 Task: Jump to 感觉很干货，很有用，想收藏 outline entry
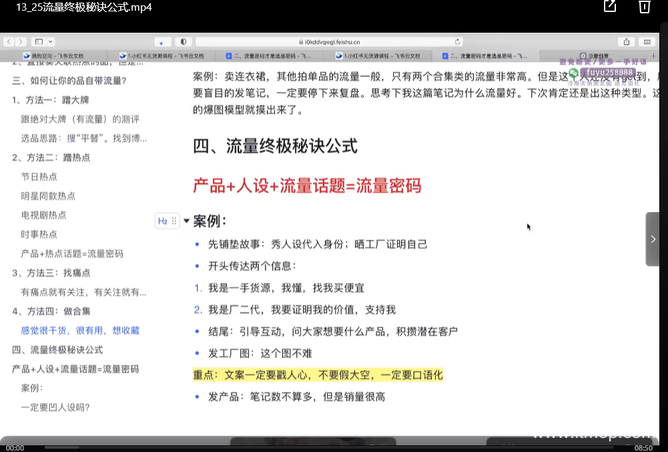pos(80,331)
